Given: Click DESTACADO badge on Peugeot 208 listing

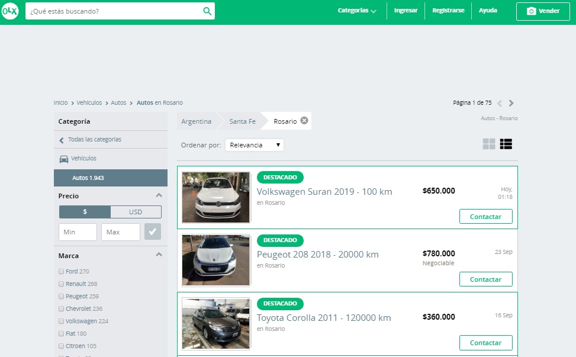Looking at the screenshot, I should (x=280, y=240).
